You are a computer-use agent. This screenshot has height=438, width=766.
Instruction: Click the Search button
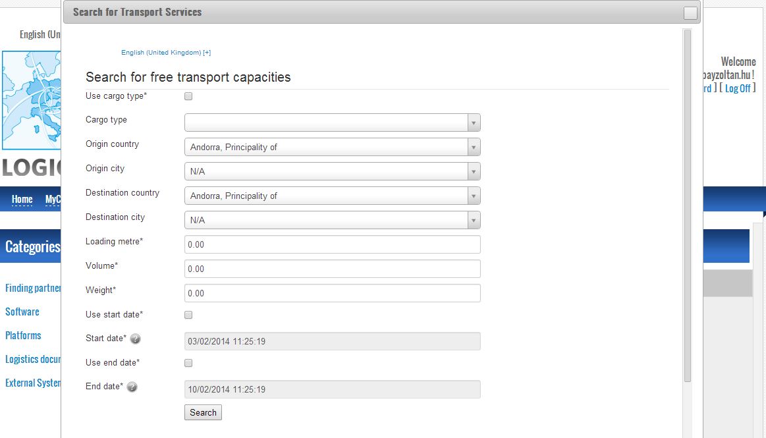(x=203, y=412)
